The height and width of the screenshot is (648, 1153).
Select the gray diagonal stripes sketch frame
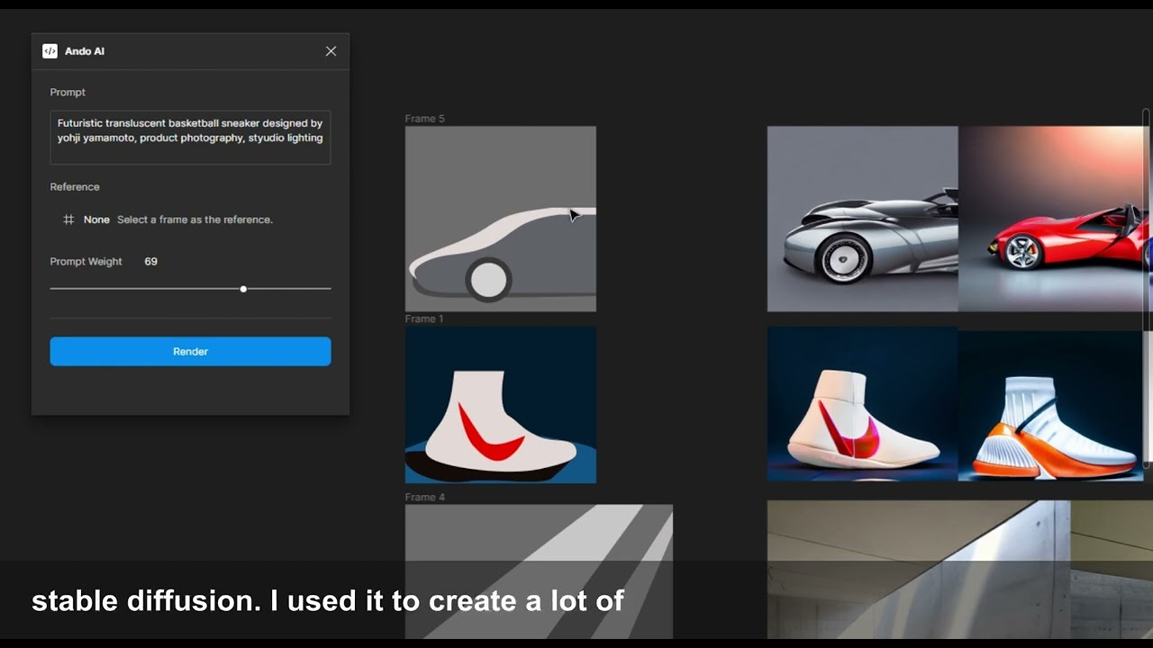(539, 571)
